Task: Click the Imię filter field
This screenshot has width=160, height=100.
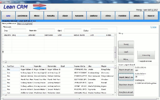Action: 17,30
